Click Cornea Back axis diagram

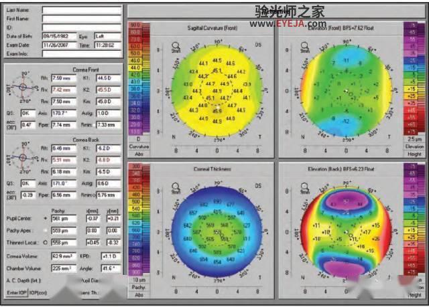(23, 158)
